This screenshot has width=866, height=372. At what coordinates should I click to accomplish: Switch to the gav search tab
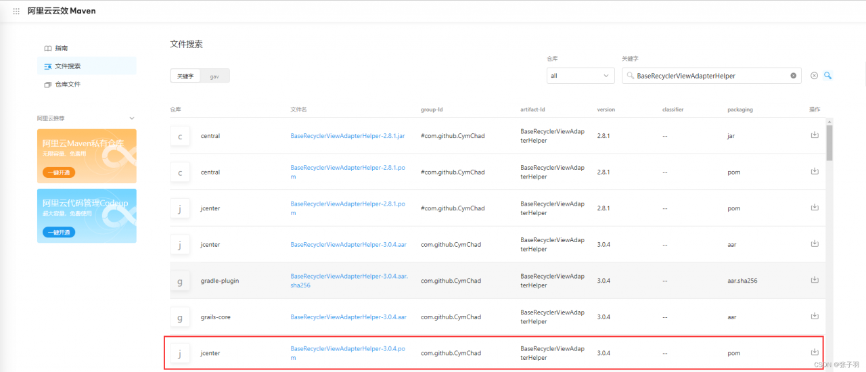214,76
